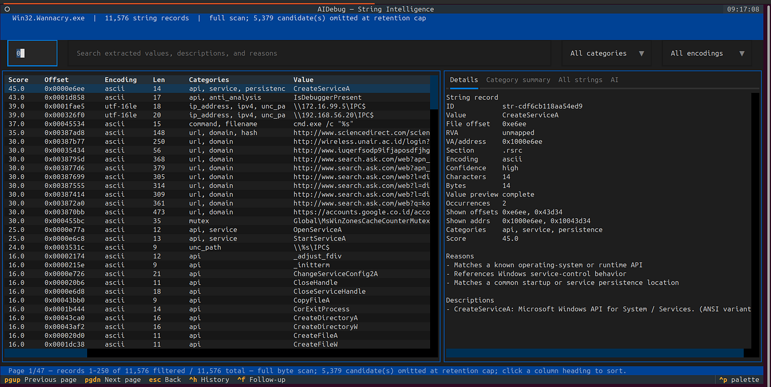The height and width of the screenshot is (387, 771).
Task: Click the VA/address 0x1000e6ee value
Action: pyautogui.click(x=522, y=141)
